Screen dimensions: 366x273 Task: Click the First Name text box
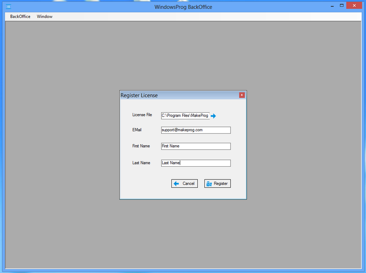pos(196,146)
